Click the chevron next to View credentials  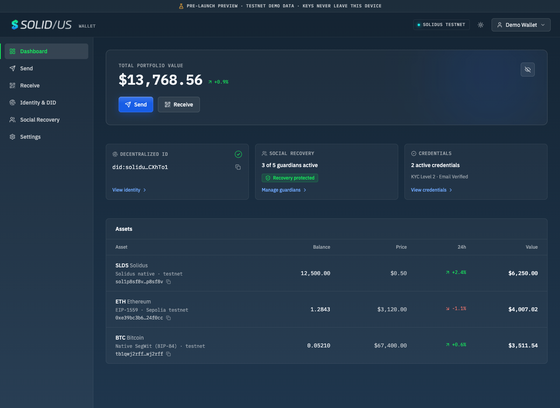pos(451,190)
